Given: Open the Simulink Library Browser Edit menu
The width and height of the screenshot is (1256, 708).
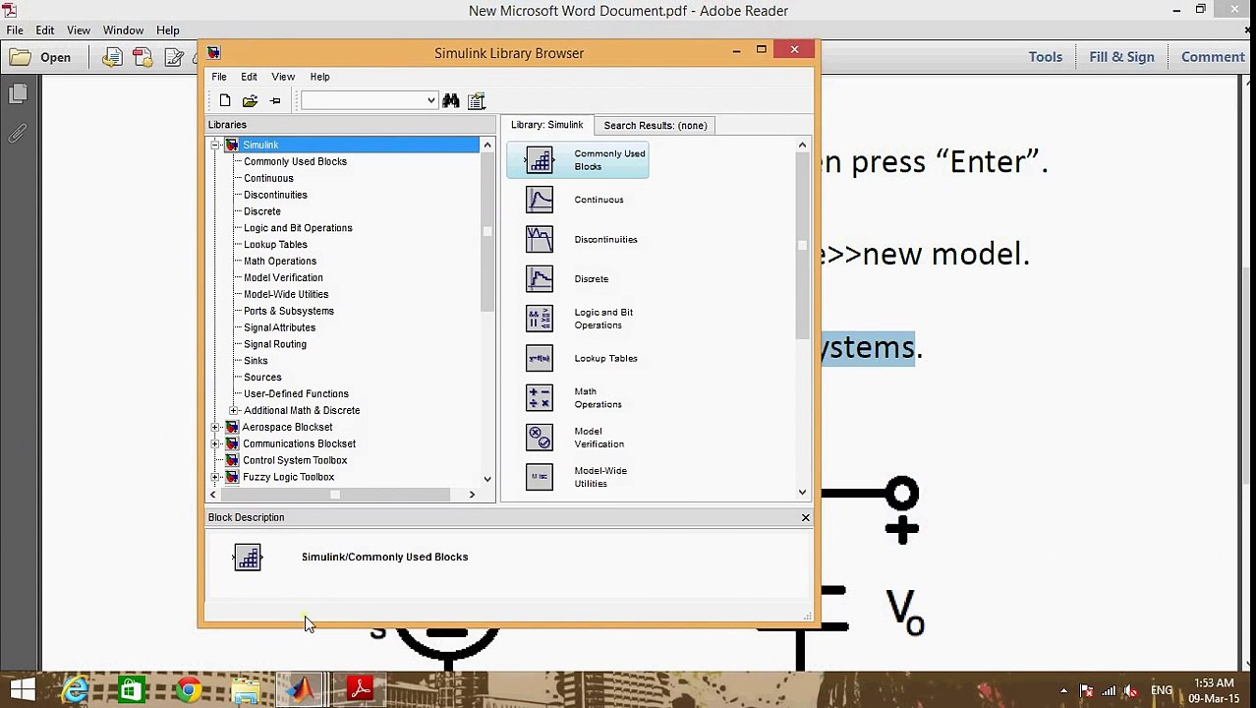Looking at the screenshot, I should coord(249,77).
